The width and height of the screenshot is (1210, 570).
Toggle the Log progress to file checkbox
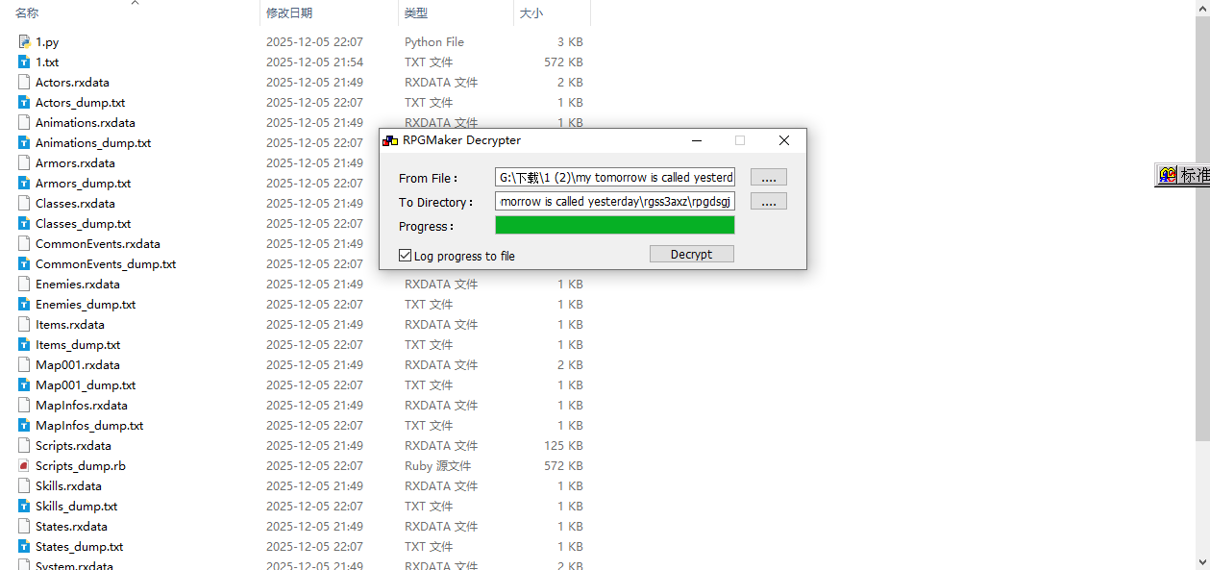point(406,256)
